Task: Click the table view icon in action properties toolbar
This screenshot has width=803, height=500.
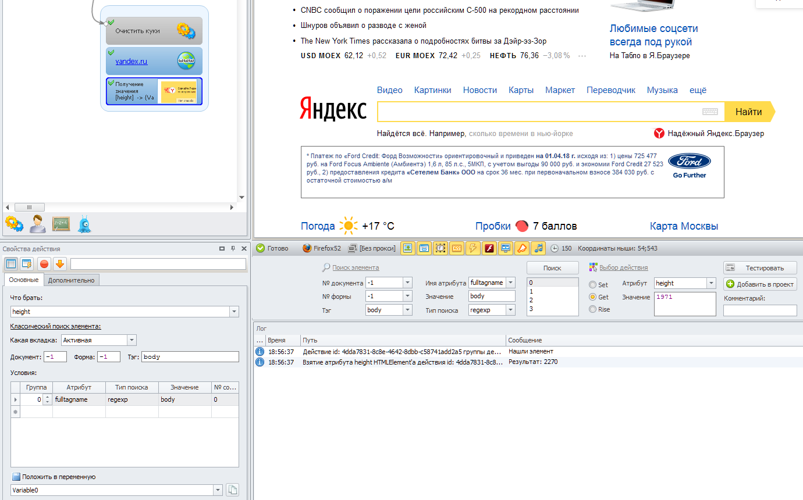Action: click(11, 264)
